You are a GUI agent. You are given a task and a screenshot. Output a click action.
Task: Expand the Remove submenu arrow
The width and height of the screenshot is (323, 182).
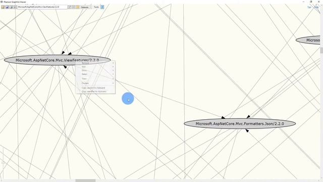coord(113,63)
